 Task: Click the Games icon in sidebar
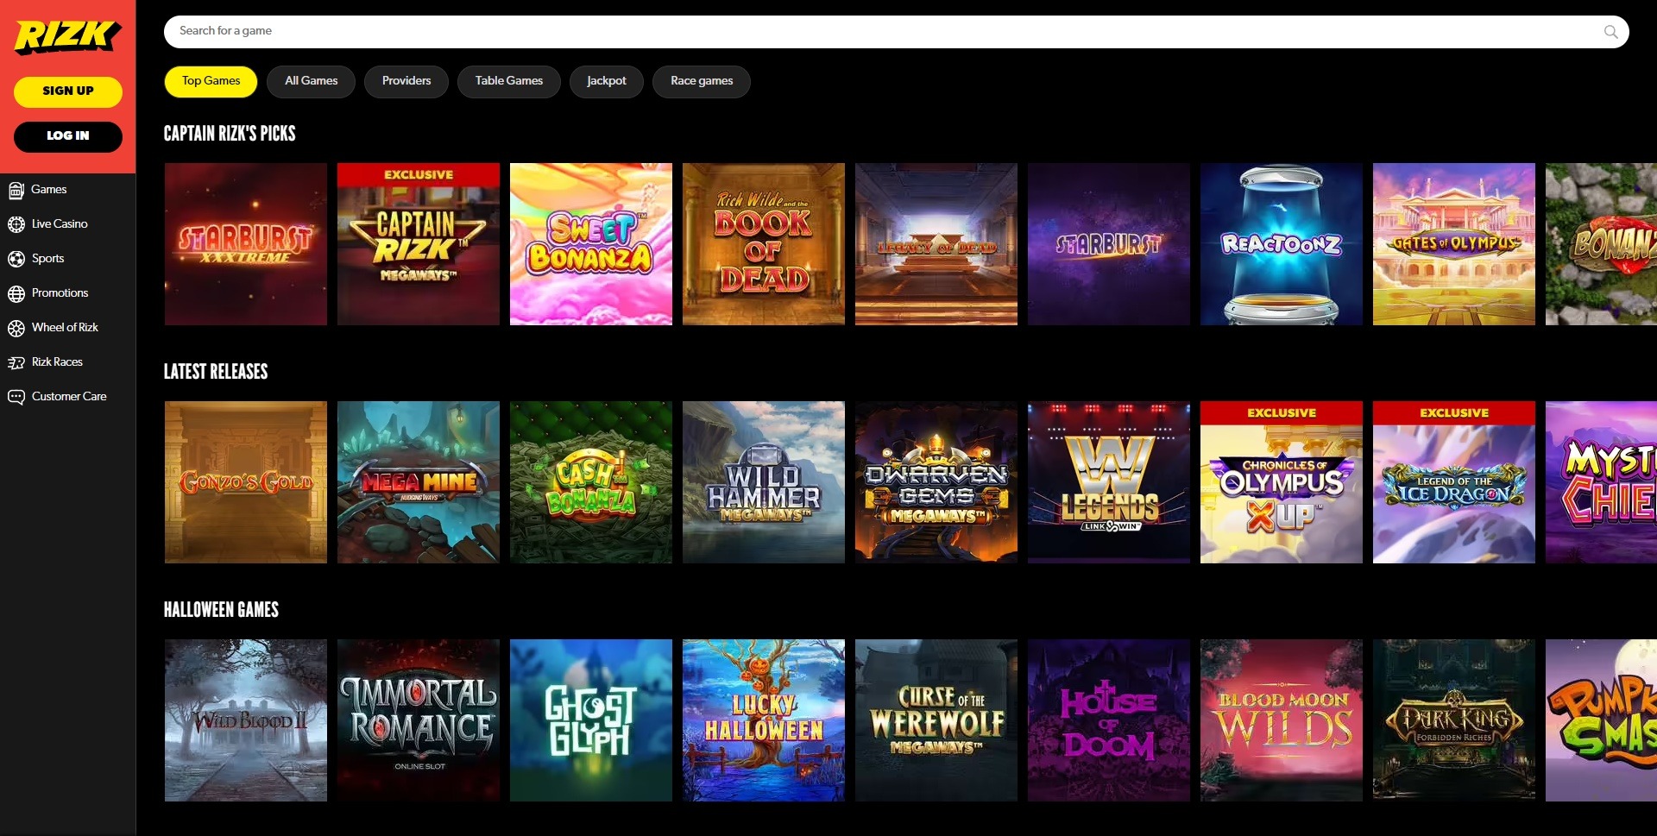pyautogui.click(x=16, y=190)
